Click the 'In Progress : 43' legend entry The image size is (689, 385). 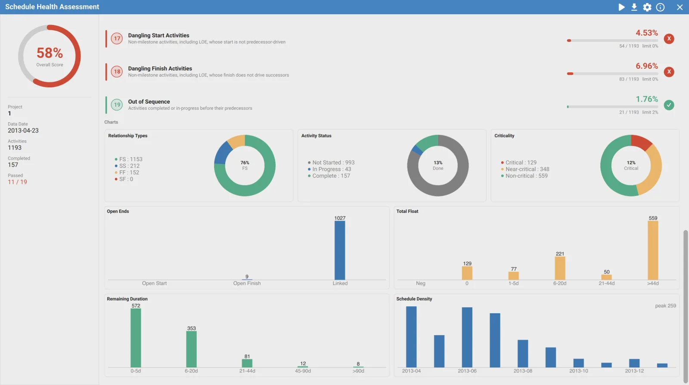point(329,169)
